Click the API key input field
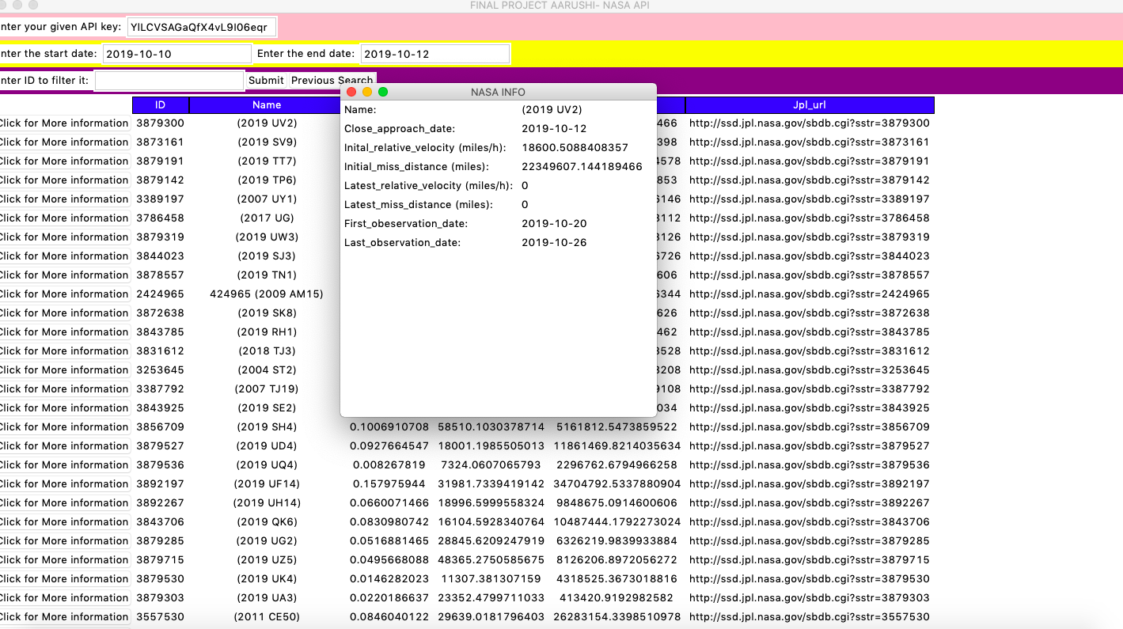This screenshot has width=1123, height=629. [x=202, y=28]
